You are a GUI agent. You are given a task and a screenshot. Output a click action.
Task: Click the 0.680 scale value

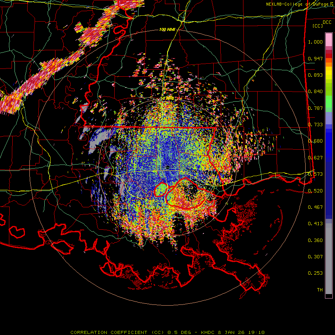pyautogui.click(x=315, y=141)
